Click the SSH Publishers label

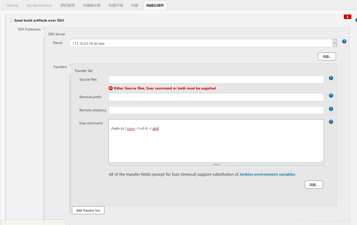click(29, 29)
